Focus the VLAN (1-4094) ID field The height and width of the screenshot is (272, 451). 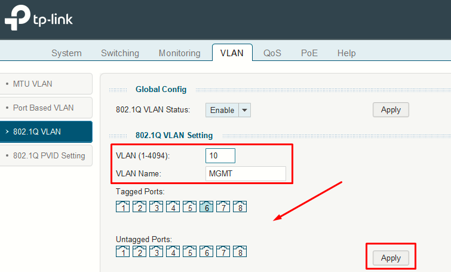(x=220, y=155)
